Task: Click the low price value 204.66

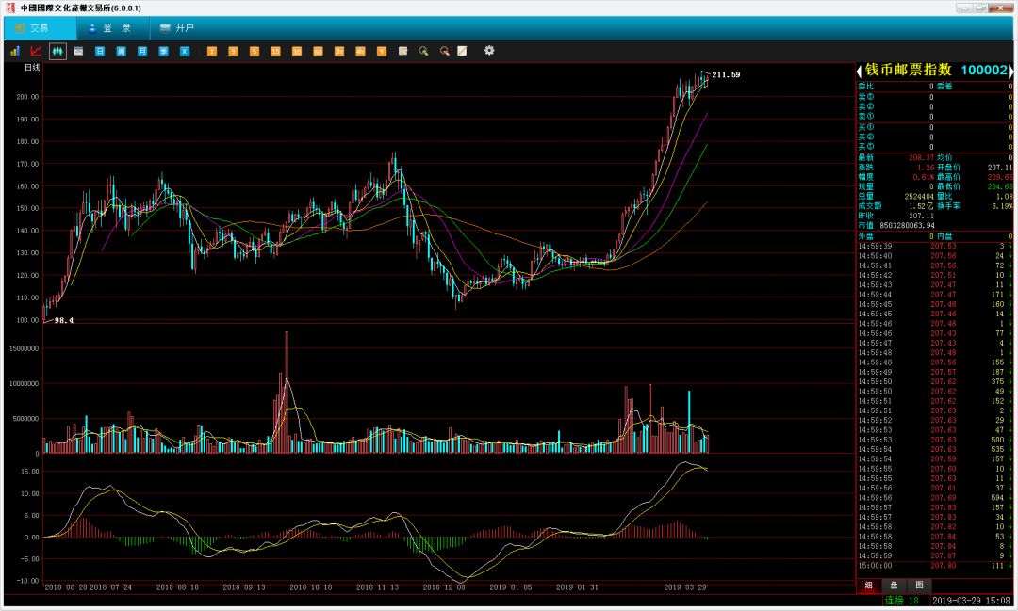Action: coord(1000,186)
